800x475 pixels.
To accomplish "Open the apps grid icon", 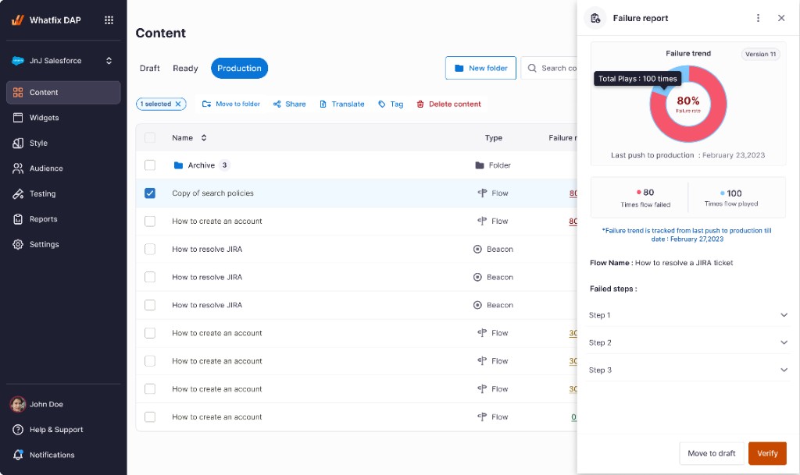I will pos(109,19).
